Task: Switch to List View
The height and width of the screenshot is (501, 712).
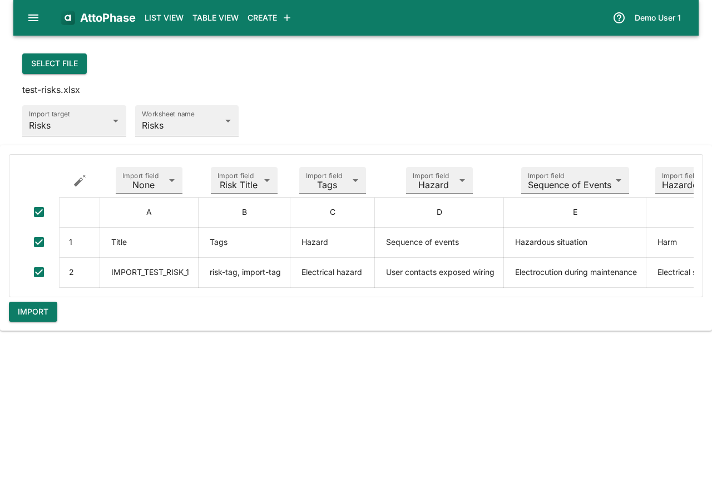Action: pos(164,17)
